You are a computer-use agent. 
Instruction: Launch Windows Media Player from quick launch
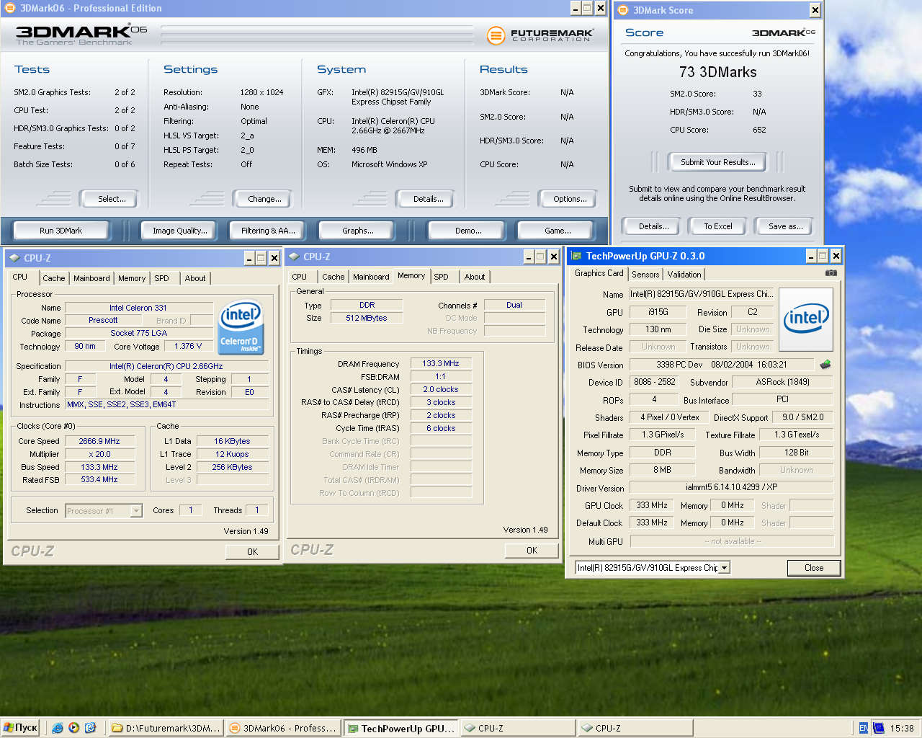click(73, 728)
